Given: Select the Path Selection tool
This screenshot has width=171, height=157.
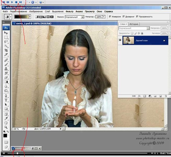Looking at the screenshot, I should [x=6, y=104].
